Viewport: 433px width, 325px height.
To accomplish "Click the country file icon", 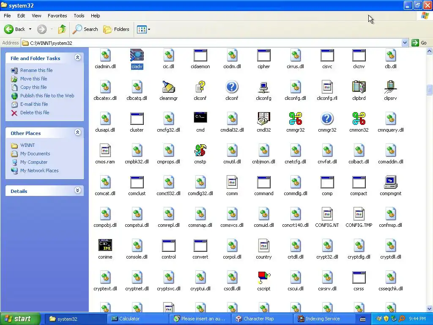I will [x=264, y=246].
